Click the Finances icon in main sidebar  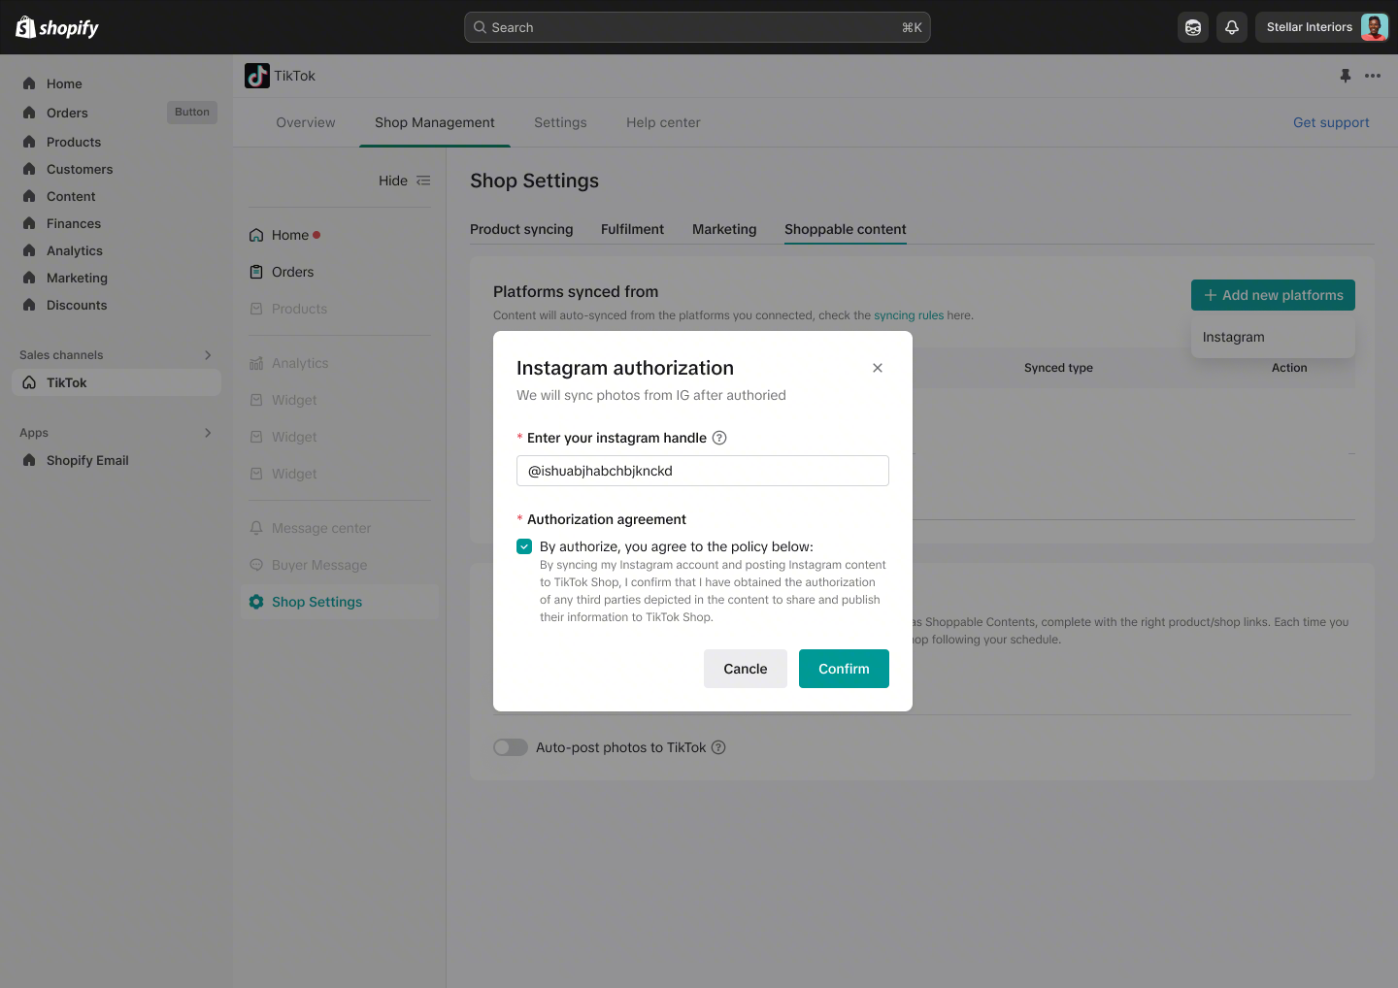pyautogui.click(x=29, y=223)
